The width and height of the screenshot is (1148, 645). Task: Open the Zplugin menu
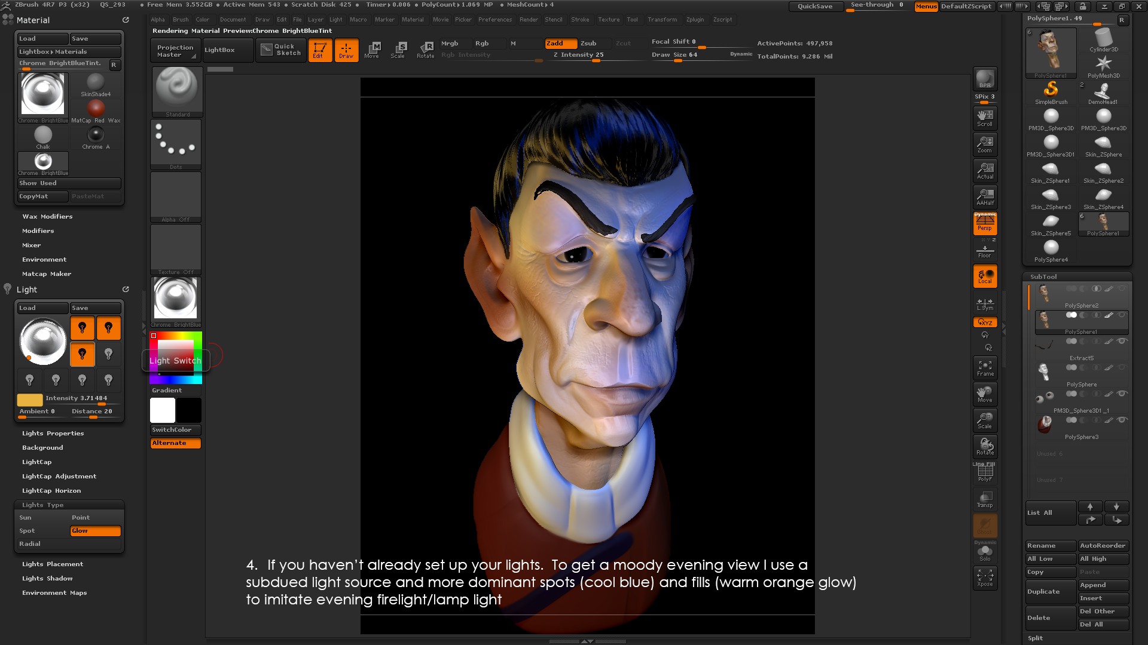(695, 19)
